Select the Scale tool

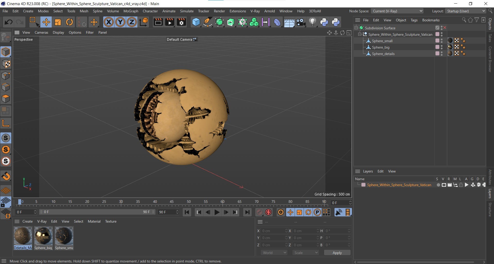coord(58,22)
